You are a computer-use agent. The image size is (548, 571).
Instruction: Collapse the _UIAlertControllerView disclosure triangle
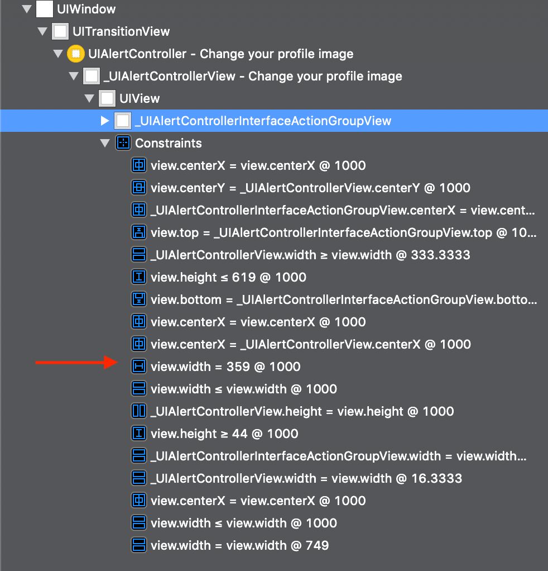coord(74,76)
